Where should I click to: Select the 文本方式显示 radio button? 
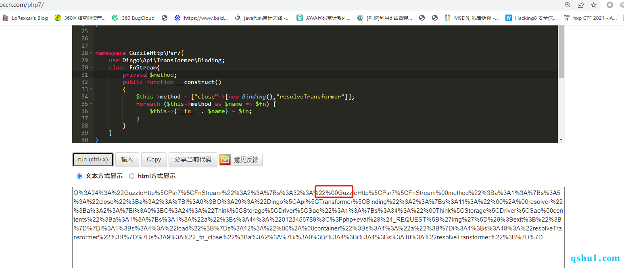[79, 176]
